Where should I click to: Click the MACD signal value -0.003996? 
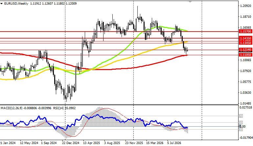[x=44, y=108]
